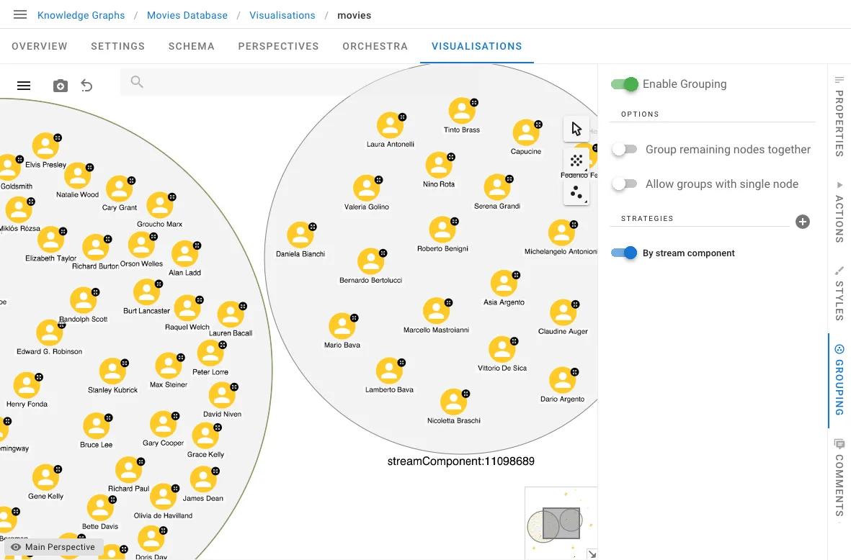The height and width of the screenshot is (560, 851).
Task: Select the Stanley Kubrick person node
Action: coord(113,371)
